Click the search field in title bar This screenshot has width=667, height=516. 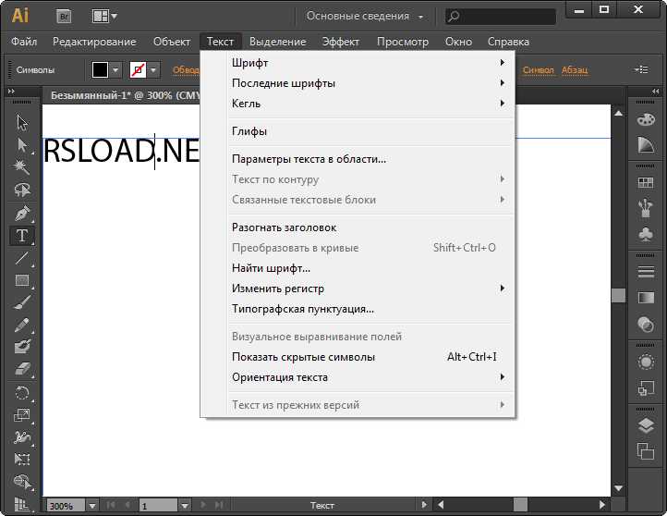[x=501, y=17]
